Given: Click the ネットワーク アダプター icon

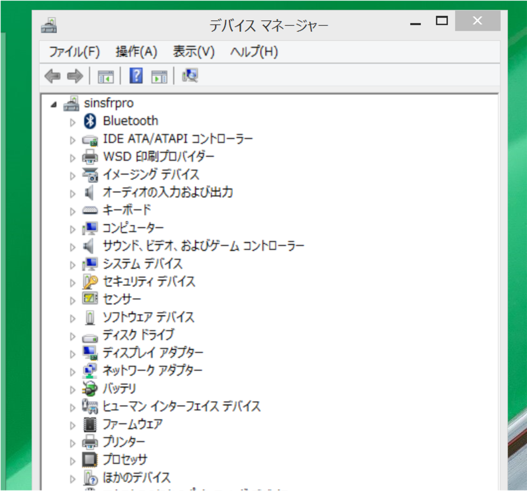Looking at the screenshot, I should pos(90,371).
